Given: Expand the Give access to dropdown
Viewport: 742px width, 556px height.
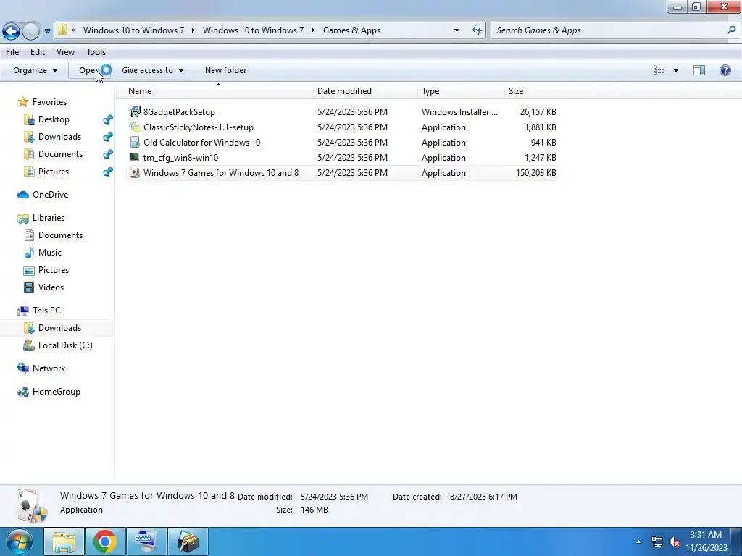Looking at the screenshot, I should (x=152, y=70).
